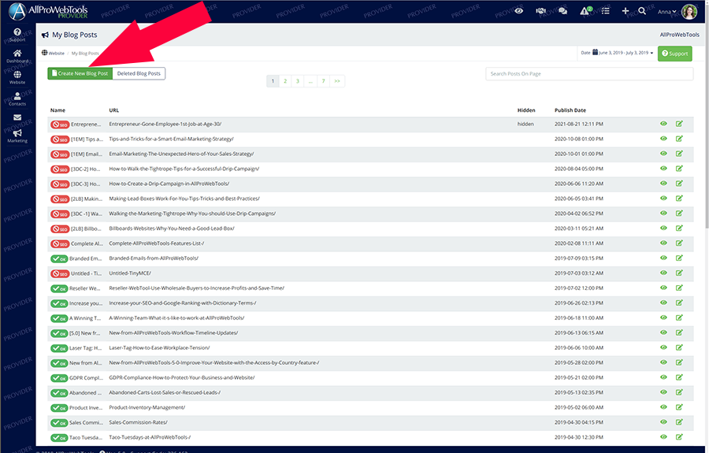Viewport: 709px width, 453px height.
Task: View the Tips-and-Tricks email marketing post
Action: pyautogui.click(x=663, y=139)
